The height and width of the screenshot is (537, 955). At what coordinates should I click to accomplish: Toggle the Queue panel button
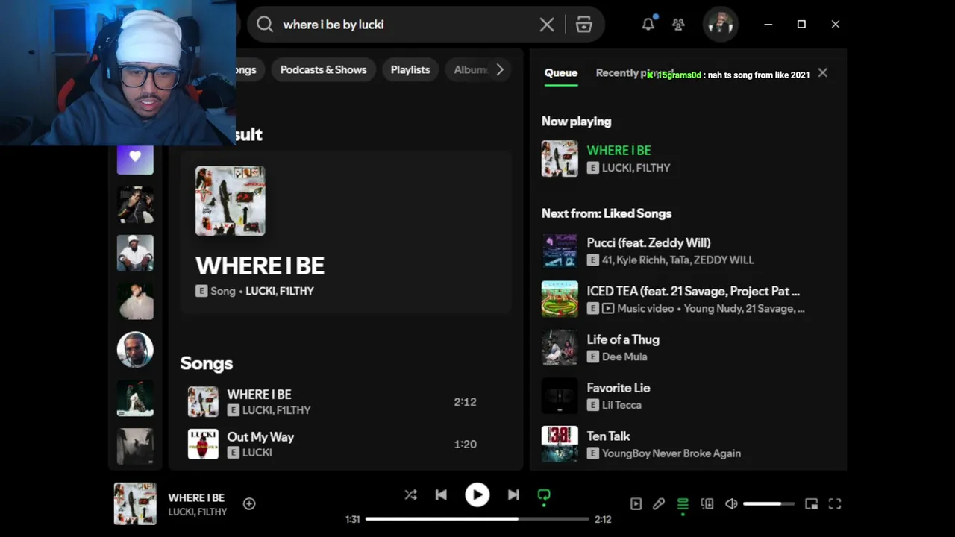tap(683, 504)
